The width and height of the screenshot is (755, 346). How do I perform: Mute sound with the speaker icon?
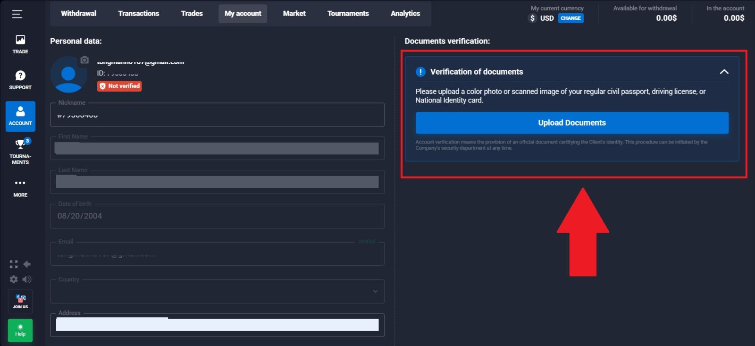27,279
